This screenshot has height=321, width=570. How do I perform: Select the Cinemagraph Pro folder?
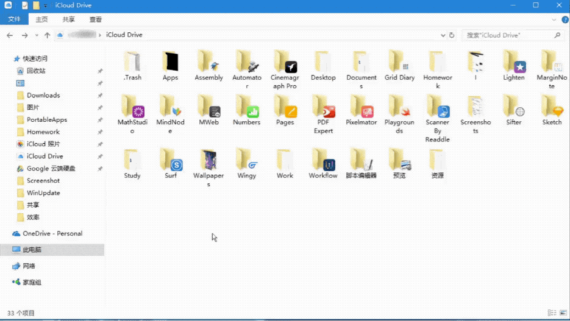284,65
